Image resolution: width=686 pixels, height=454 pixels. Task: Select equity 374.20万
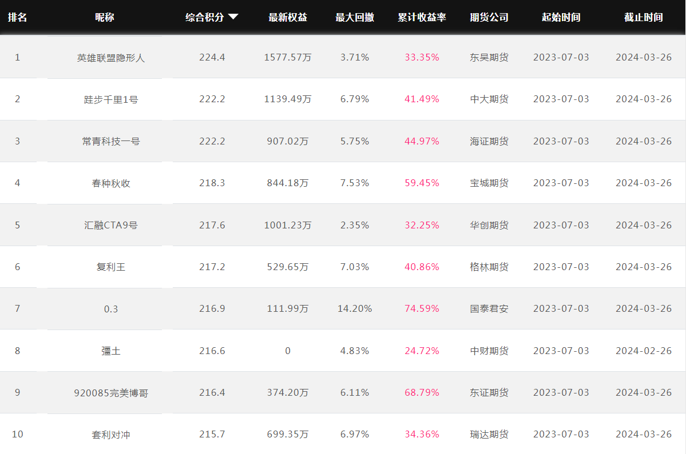click(287, 392)
